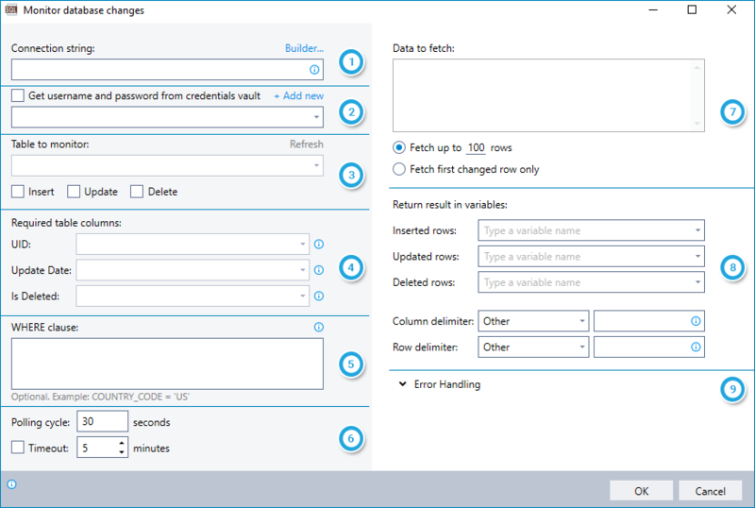Click inside the WHERE clause text area
Viewport: 755px width, 508px height.
167,364
